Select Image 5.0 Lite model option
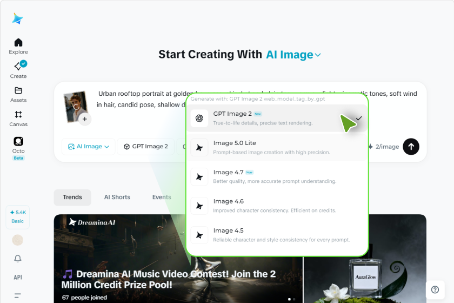The width and height of the screenshot is (454, 303). click(277, 147)
